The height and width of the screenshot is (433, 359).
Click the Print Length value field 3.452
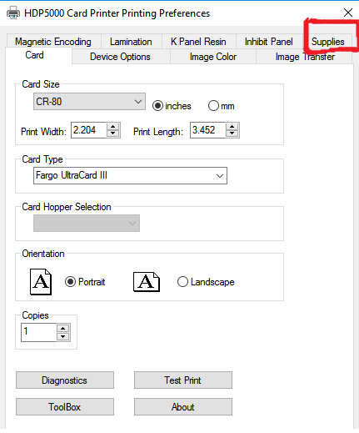coord(207,130)
